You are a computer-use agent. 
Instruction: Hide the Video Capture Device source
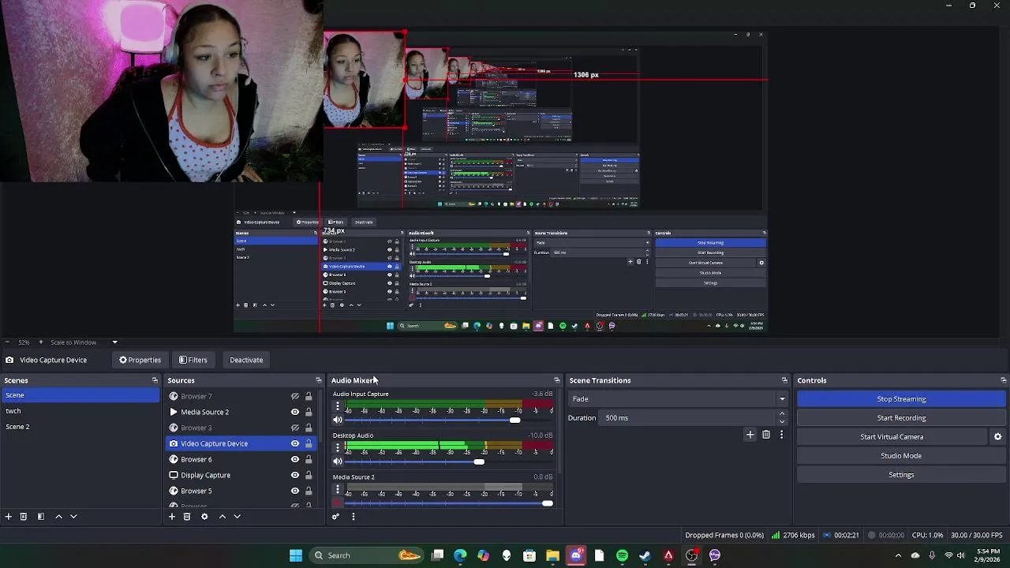[x=295, y=443]
